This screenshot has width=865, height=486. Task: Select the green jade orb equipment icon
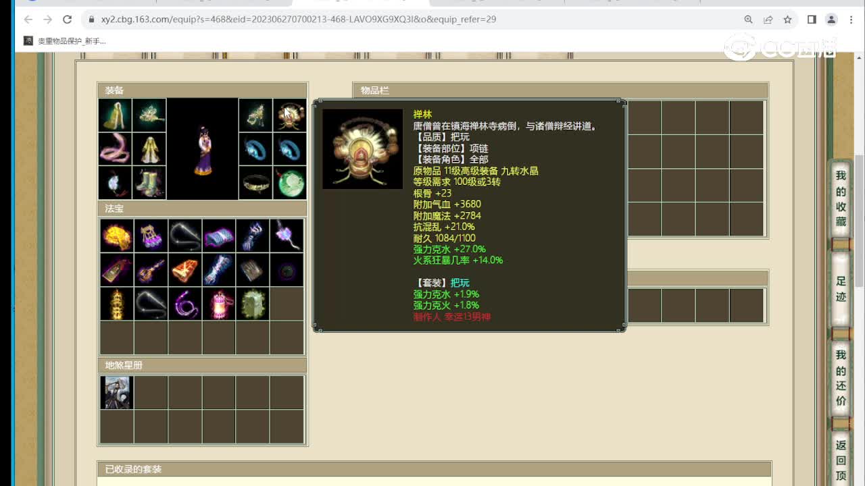(289, 183)
